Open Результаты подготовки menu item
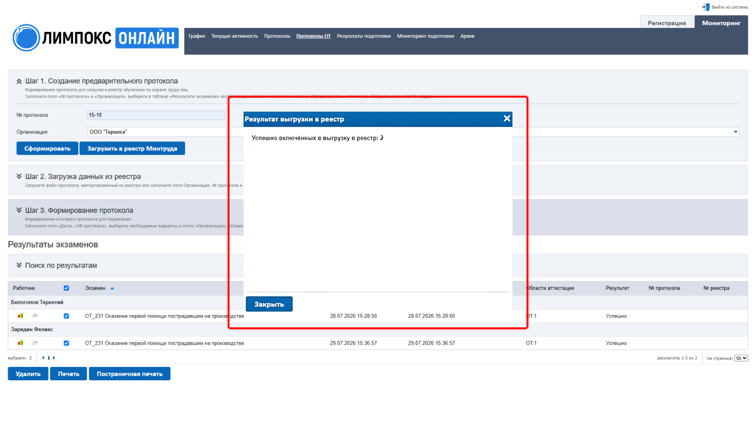Viewport: 756px width, 425px height. click(364, 36)
